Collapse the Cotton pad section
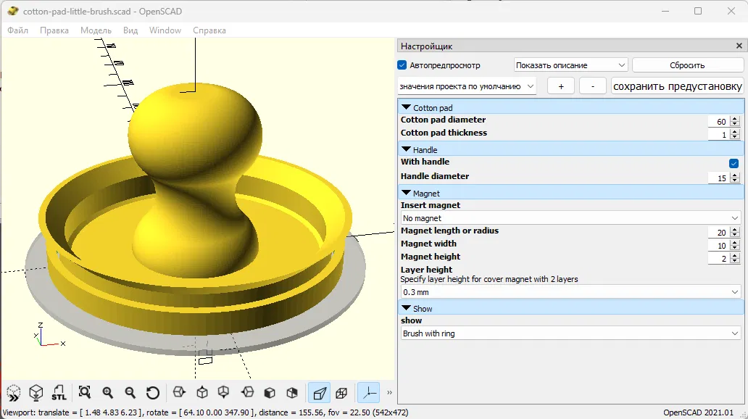The image size is (748, 419). pyautogui.click(x=407, y=107)
